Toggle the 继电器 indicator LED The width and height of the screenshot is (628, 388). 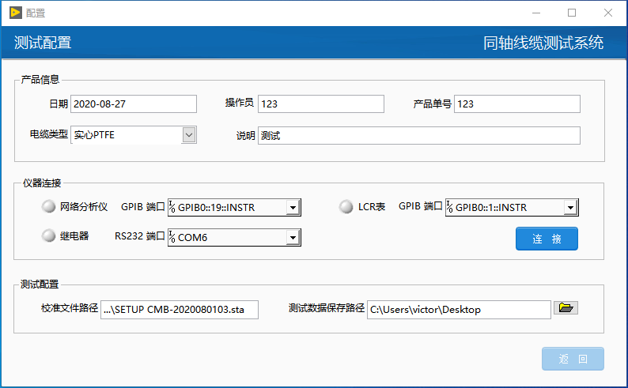coord(49,235)
